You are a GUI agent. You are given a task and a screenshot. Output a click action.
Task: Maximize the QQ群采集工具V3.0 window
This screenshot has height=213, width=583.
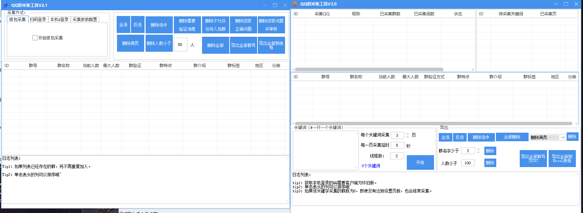(566, 4)
